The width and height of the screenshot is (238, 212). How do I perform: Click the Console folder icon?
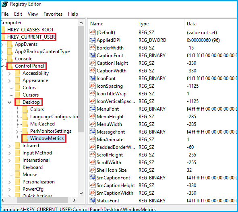click(10, 59)
